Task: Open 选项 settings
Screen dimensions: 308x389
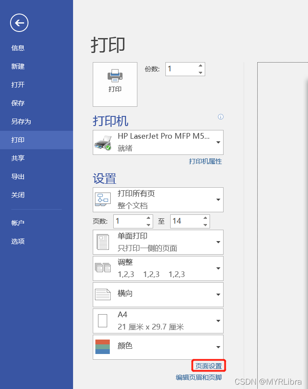Action: (18, 241)
